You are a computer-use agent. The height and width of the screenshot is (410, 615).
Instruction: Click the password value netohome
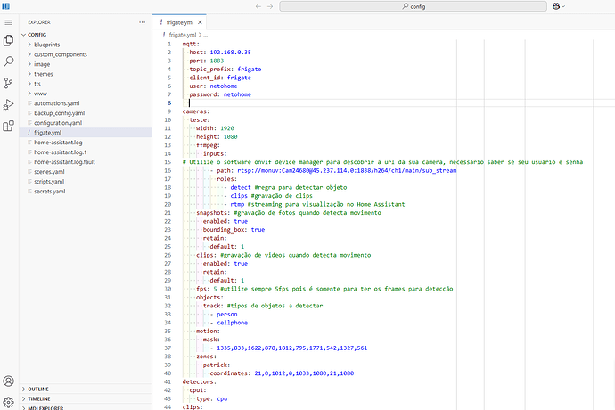pyautogui.click(x=237, y=94)
